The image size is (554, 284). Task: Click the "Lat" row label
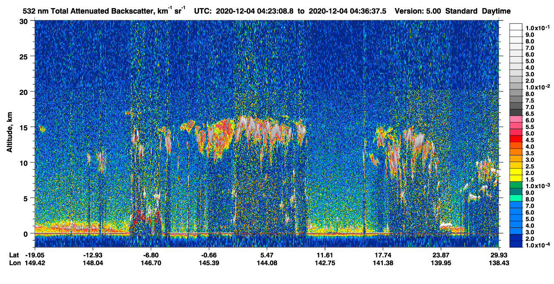pos(14,255)
